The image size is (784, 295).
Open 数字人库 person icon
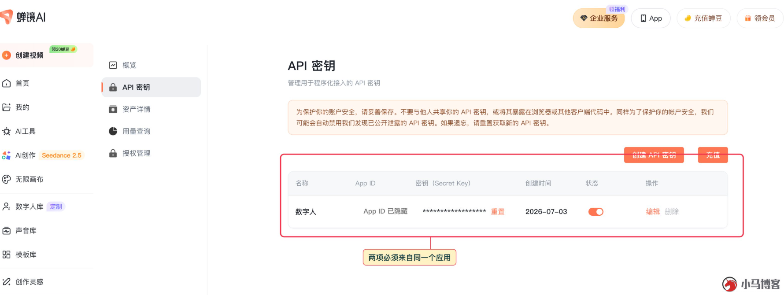tap(7, 206)
